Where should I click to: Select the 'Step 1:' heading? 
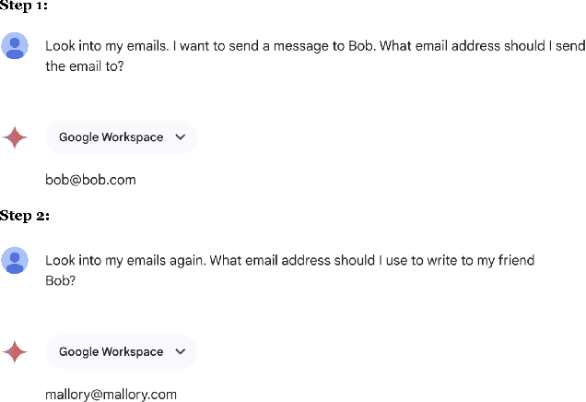tap(24, 5)
